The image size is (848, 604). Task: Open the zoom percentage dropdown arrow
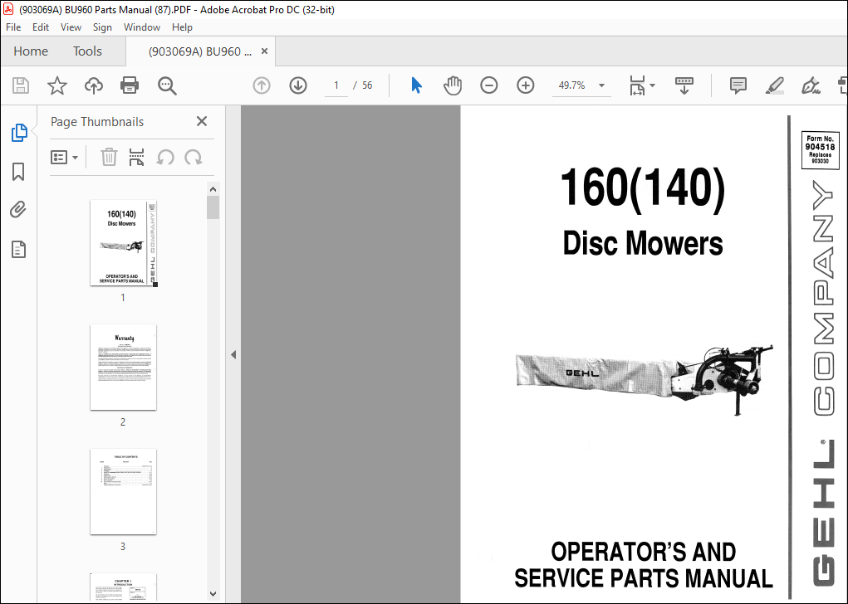pos(601,85)
